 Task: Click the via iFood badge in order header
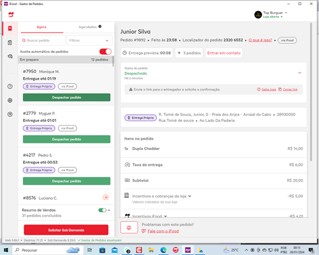[x=287, y=40]
